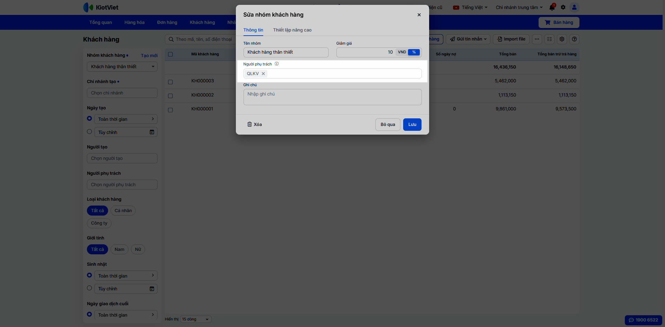665x327 pixels.
Task: Click the calendar icon in Ngày tạo Tùy chỉnh
Action: (152, 132)
